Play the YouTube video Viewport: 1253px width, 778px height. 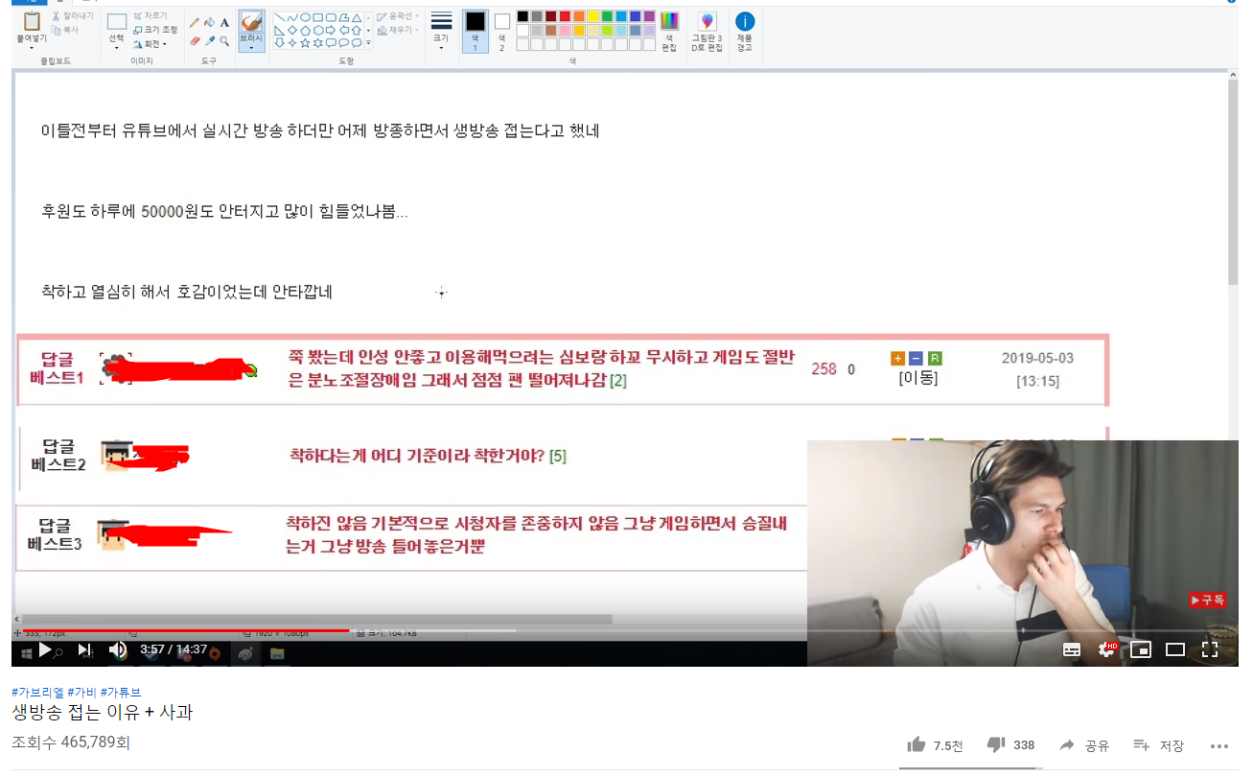click(44, 649)
